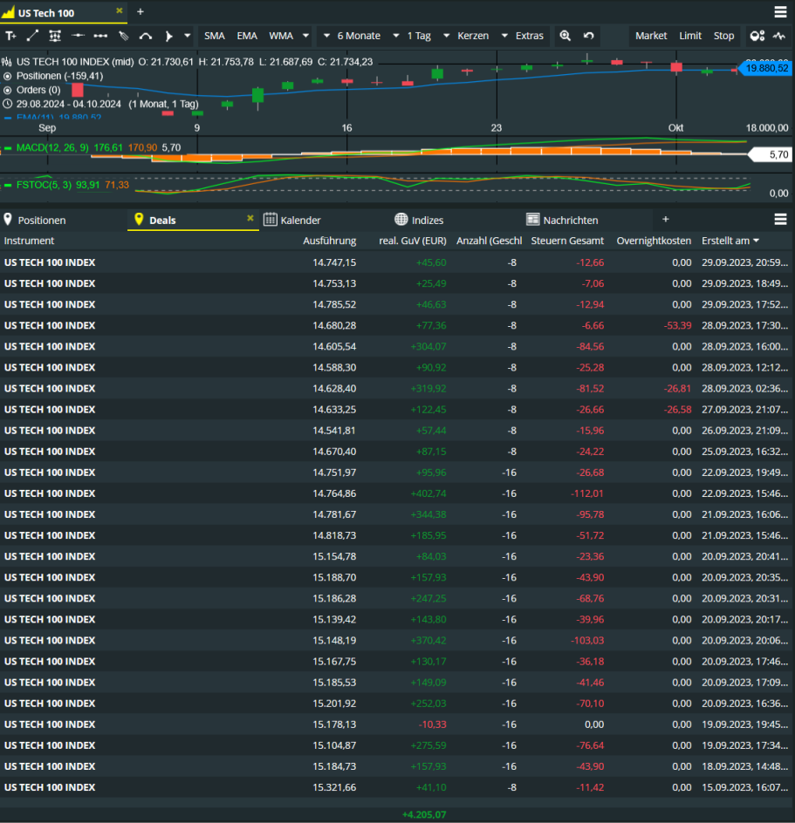The image size is (795, 823).
Task: Click the oscillator/indicator wave icon
Action: point(779,36)
